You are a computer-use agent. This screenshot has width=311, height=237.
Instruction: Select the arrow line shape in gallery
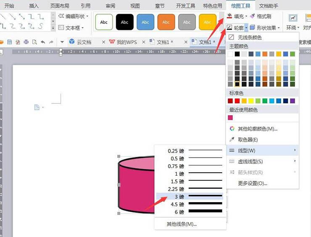click(x=12, y=17)
